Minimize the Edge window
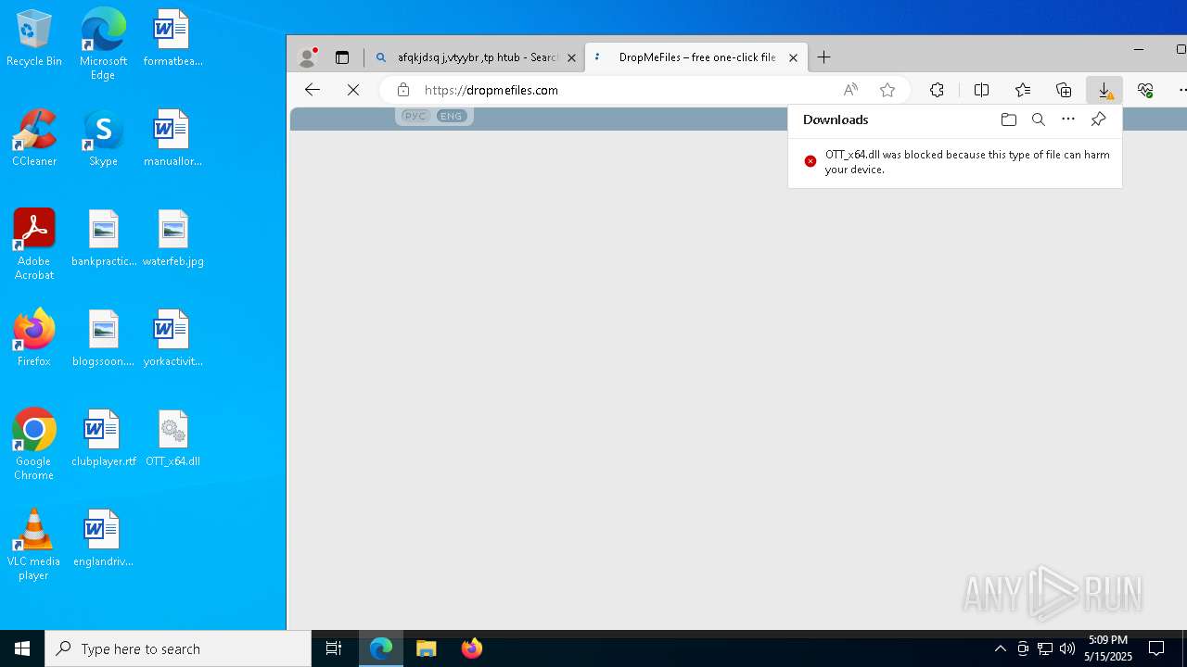Screen dimensions: 1187x667 (x=1139, y=49)
